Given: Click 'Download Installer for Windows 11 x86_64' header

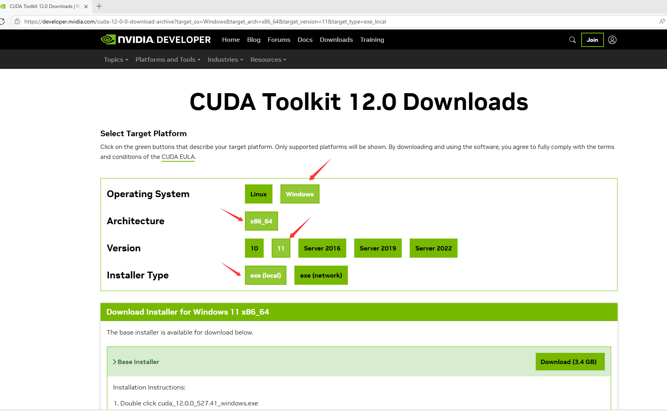Looking at the screenshot, I should point(188,312).
